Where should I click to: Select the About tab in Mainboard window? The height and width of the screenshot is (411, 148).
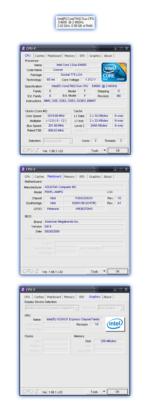coord(108,177)
